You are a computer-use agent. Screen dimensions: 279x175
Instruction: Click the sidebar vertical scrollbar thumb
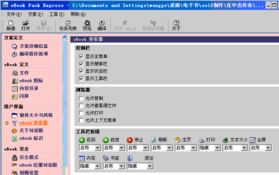(65, 103)
